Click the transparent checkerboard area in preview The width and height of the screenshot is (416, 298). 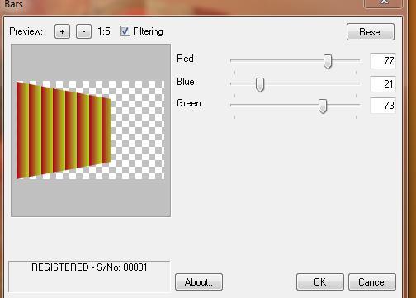click(138, 130)
